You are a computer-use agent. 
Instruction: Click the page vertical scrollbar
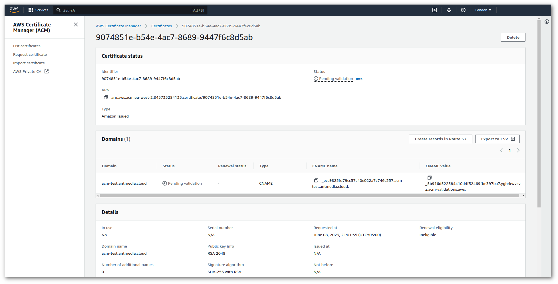(x=539, y=114)
